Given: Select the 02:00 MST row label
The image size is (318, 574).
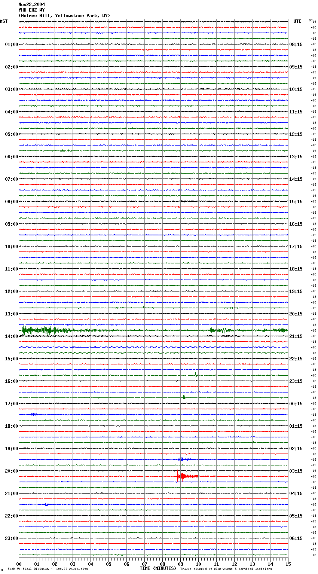Looking at the screenshot, I should click(x=11, y=67).
